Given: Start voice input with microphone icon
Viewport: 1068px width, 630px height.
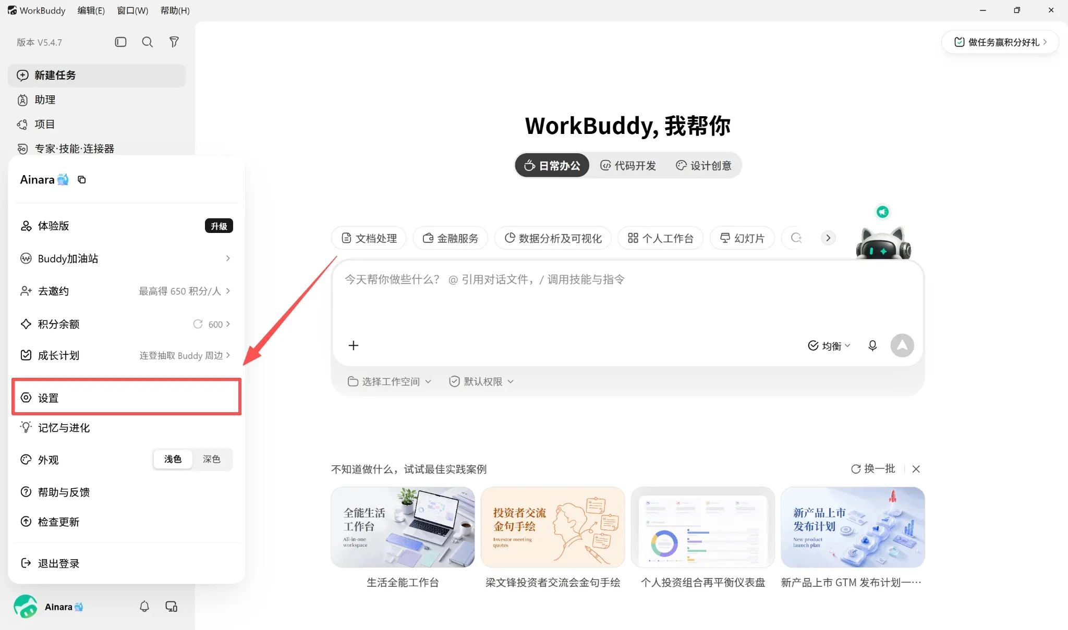Looking at the screenshot, I should [x=872, y=345].
